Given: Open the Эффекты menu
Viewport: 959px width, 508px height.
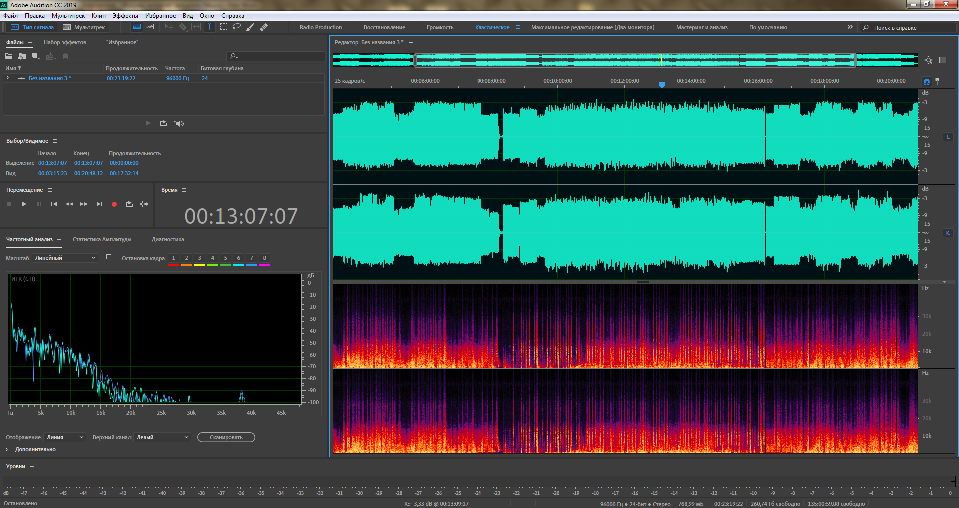Looking at the screenshot, I should (125, 16).
